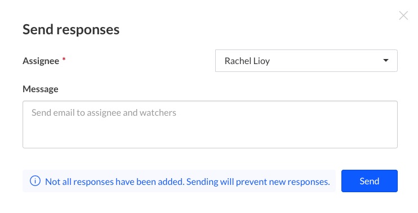Show the assignee list via the down arrow
The height and width of the screenshot is (213, 418).
(x=385, y=60)
